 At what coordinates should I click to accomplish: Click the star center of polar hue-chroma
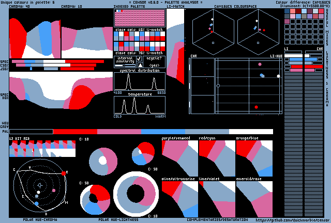[41, 184]
